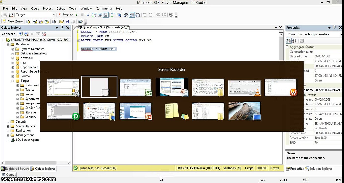Select the Replication tree item
The width and height of the screenshot is (344, 183).
click(23, 131)
